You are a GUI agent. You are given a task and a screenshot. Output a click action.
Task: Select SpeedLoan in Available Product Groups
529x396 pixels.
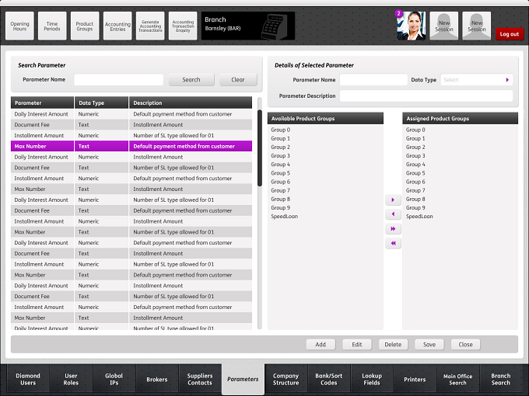click(285, 217)
